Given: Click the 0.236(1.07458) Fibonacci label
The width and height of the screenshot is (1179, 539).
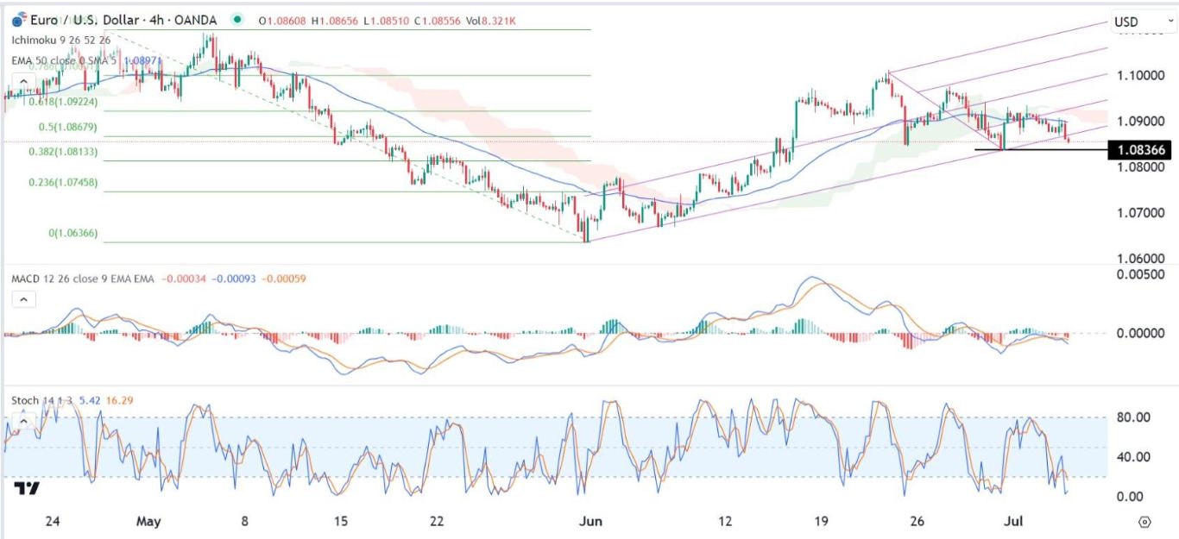Looking at the screenshot, I should coord(62,183).
